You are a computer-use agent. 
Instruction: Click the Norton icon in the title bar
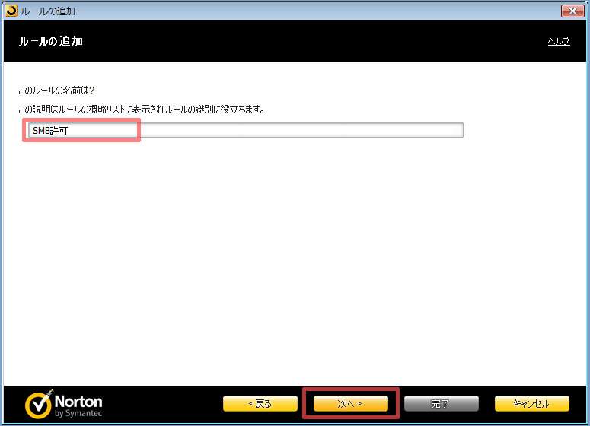(10, 11)
